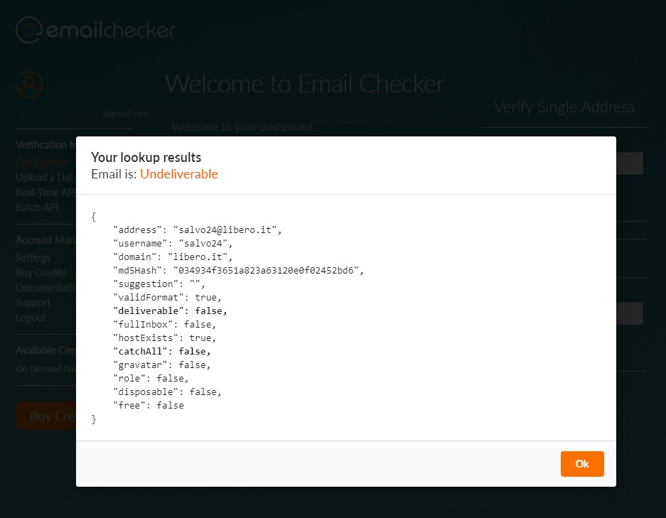Click the emailchecker logo in header
The width and height of the screenshot is (666, 518).
[x=95, y=30]
